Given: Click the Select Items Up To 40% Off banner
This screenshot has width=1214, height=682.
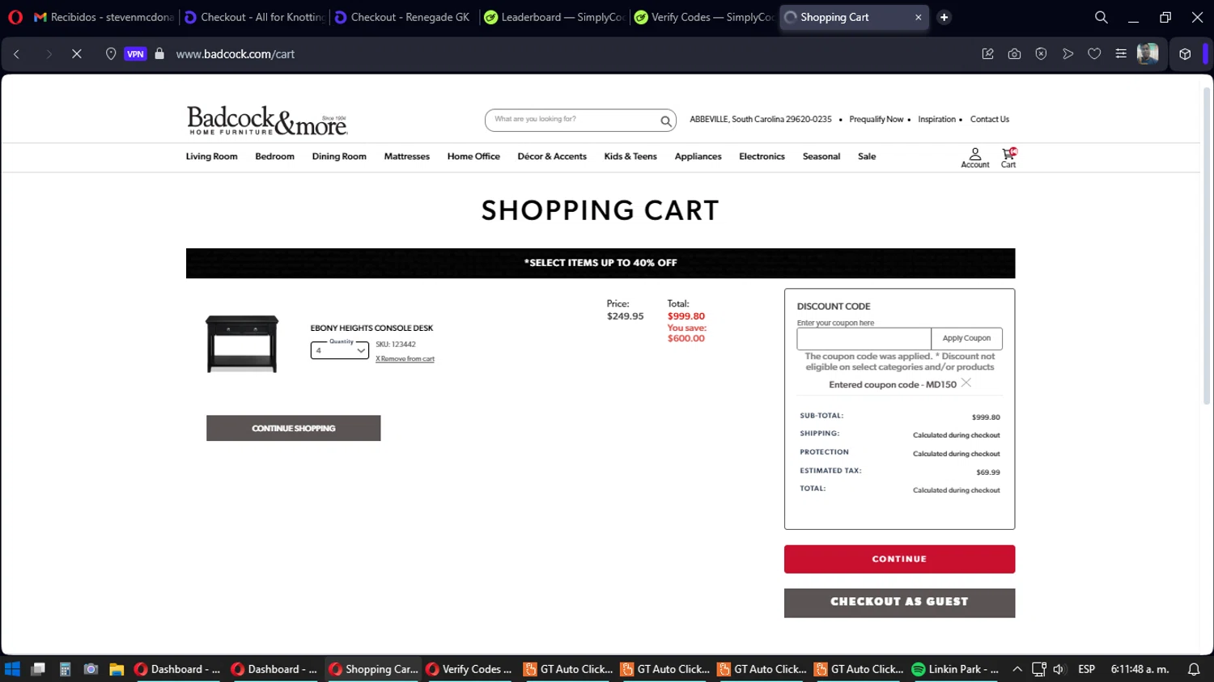Looking at the screenshot, I should pos(601,263).
